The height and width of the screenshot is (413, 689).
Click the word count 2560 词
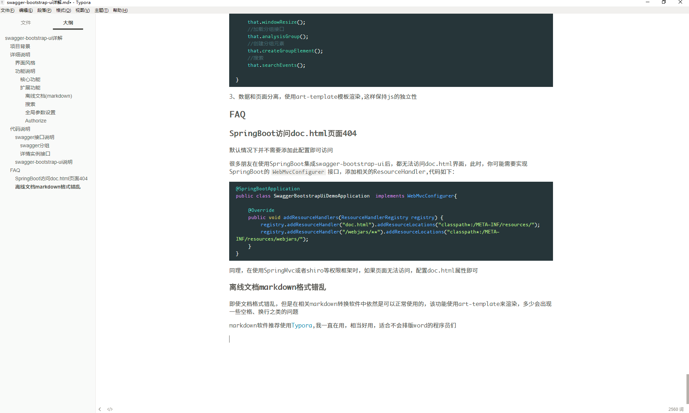(x=675, y=409)
